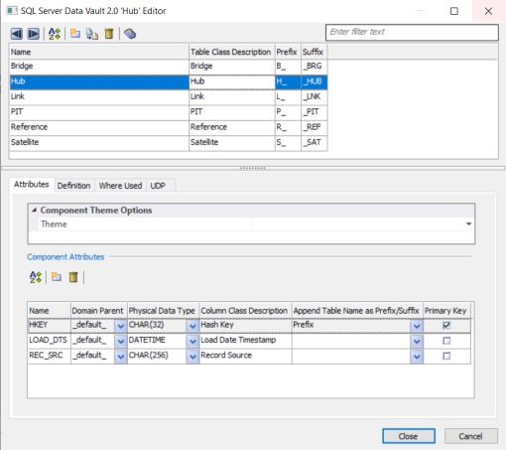Sort table classes alphabetically in top toolbar
The height and width of the screenshot is (450, 506).
55,34
